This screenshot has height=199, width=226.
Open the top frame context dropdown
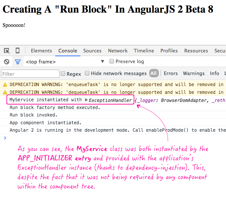pos(65,62)
